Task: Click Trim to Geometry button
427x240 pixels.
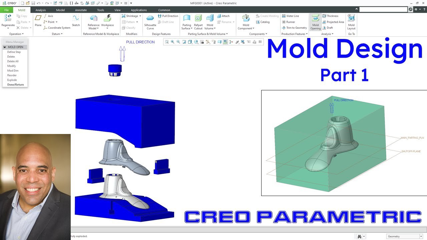Action: [x=294, y=28]
